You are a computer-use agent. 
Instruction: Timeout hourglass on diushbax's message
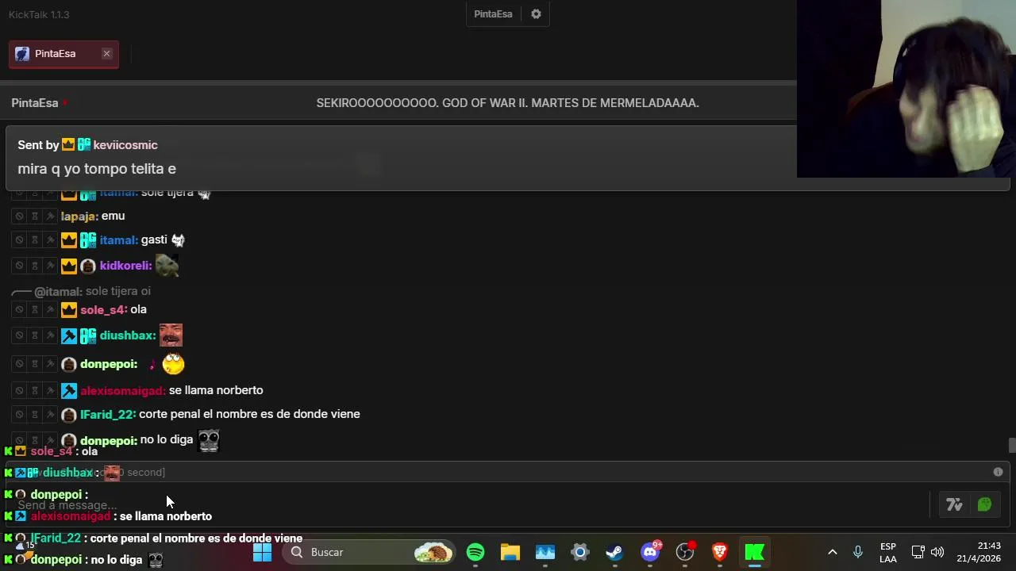(35, 335)
